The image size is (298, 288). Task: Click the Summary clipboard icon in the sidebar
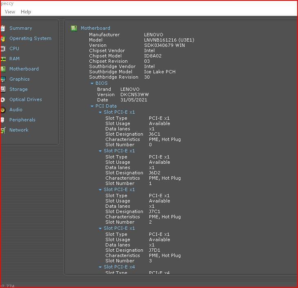point(3,28)
